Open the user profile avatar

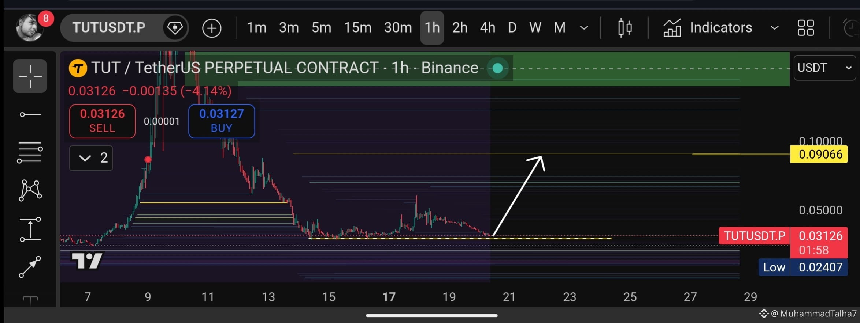(x=30, y=28)
